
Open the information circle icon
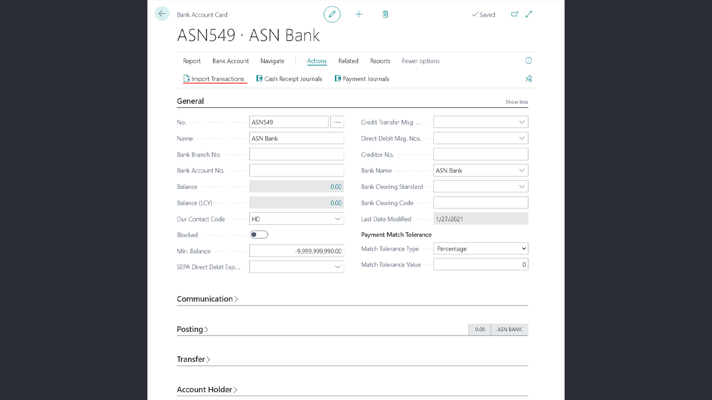pyautogui.click(x=528, y=61)
